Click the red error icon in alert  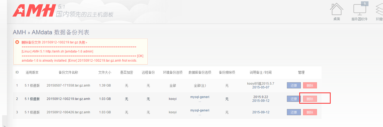(x=17, y=42)
